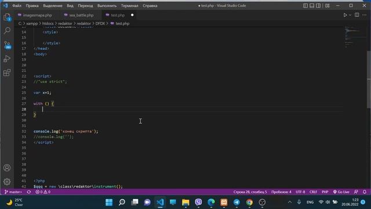Split the editor to the right

357,15
